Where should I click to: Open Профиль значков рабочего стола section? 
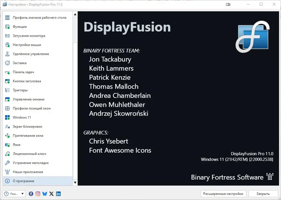coord(38,18)
